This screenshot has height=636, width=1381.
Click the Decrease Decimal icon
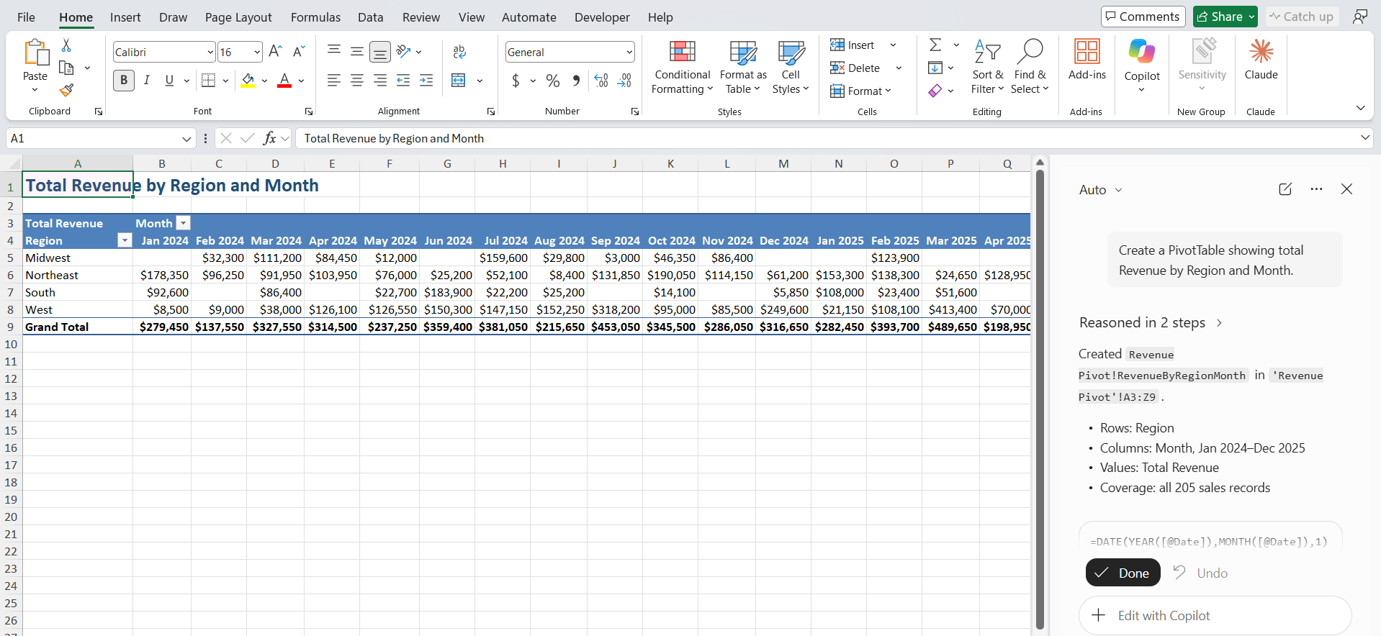[625, 81]
